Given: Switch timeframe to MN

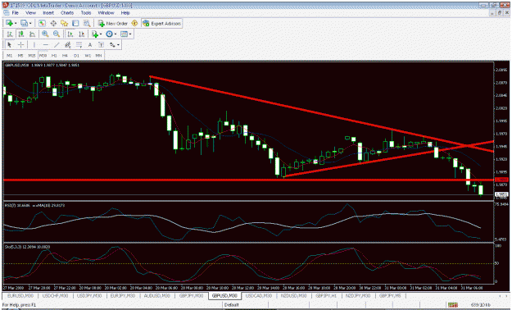Looking at the screenshot, I should pyautogui.click(x=98, y=56).
